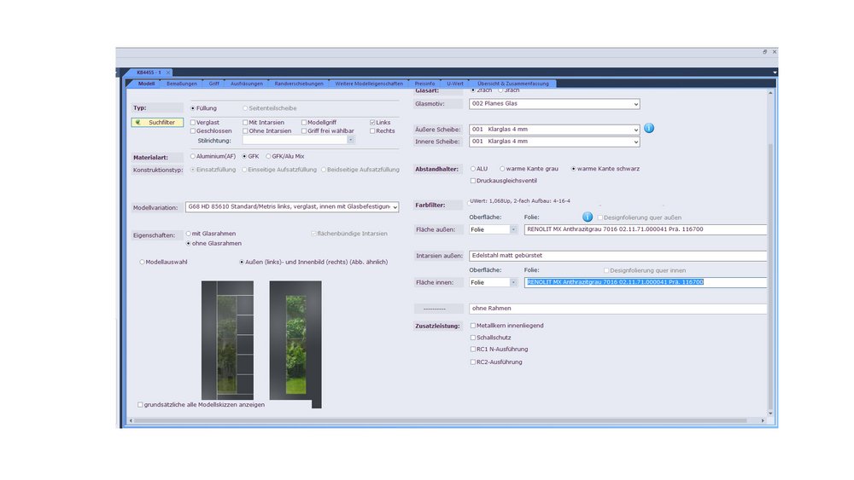Screen dimensions: 854x480
Task: Open the Preisinfo tab
Action: click(x=424, y=84)
